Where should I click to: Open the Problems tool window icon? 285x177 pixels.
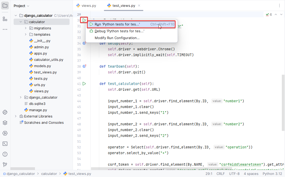(5, 154)
